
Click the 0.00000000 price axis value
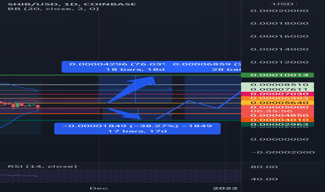pyautogui.click(x=279, y=139)
